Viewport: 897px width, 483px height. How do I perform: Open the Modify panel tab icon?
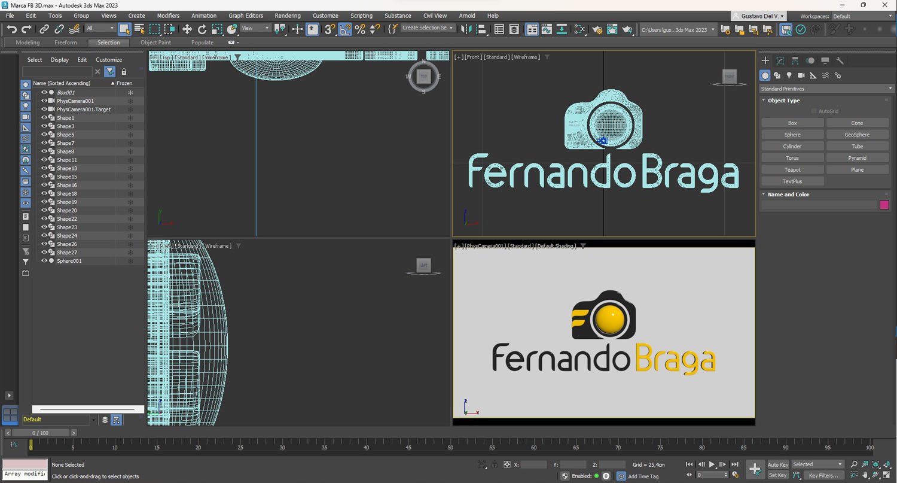pos(780,60)
